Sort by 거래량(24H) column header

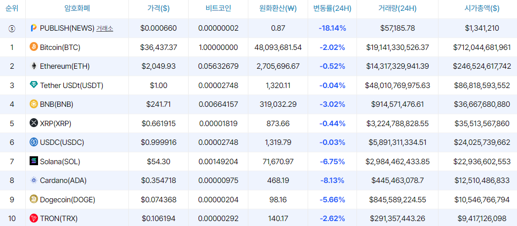[398, 8]
